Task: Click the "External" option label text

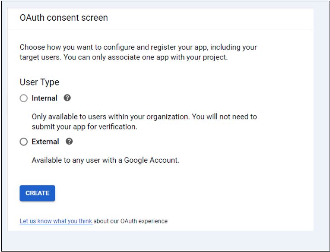Action: tap(45, 142)
